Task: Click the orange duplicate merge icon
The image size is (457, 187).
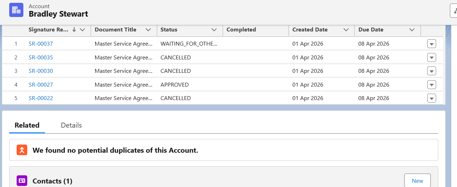Action: (22, 150)
